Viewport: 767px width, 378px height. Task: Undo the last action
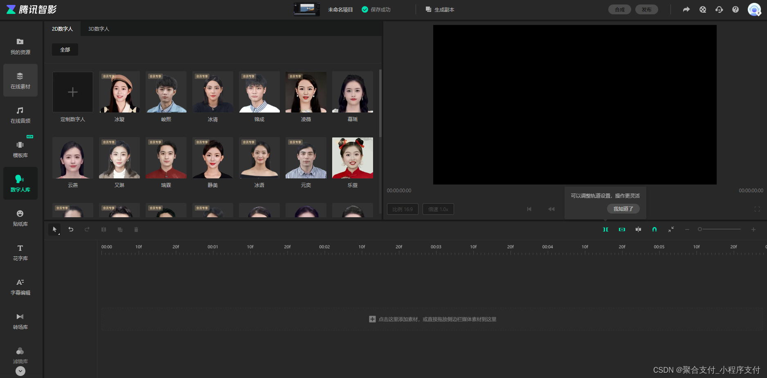[71, 229]
